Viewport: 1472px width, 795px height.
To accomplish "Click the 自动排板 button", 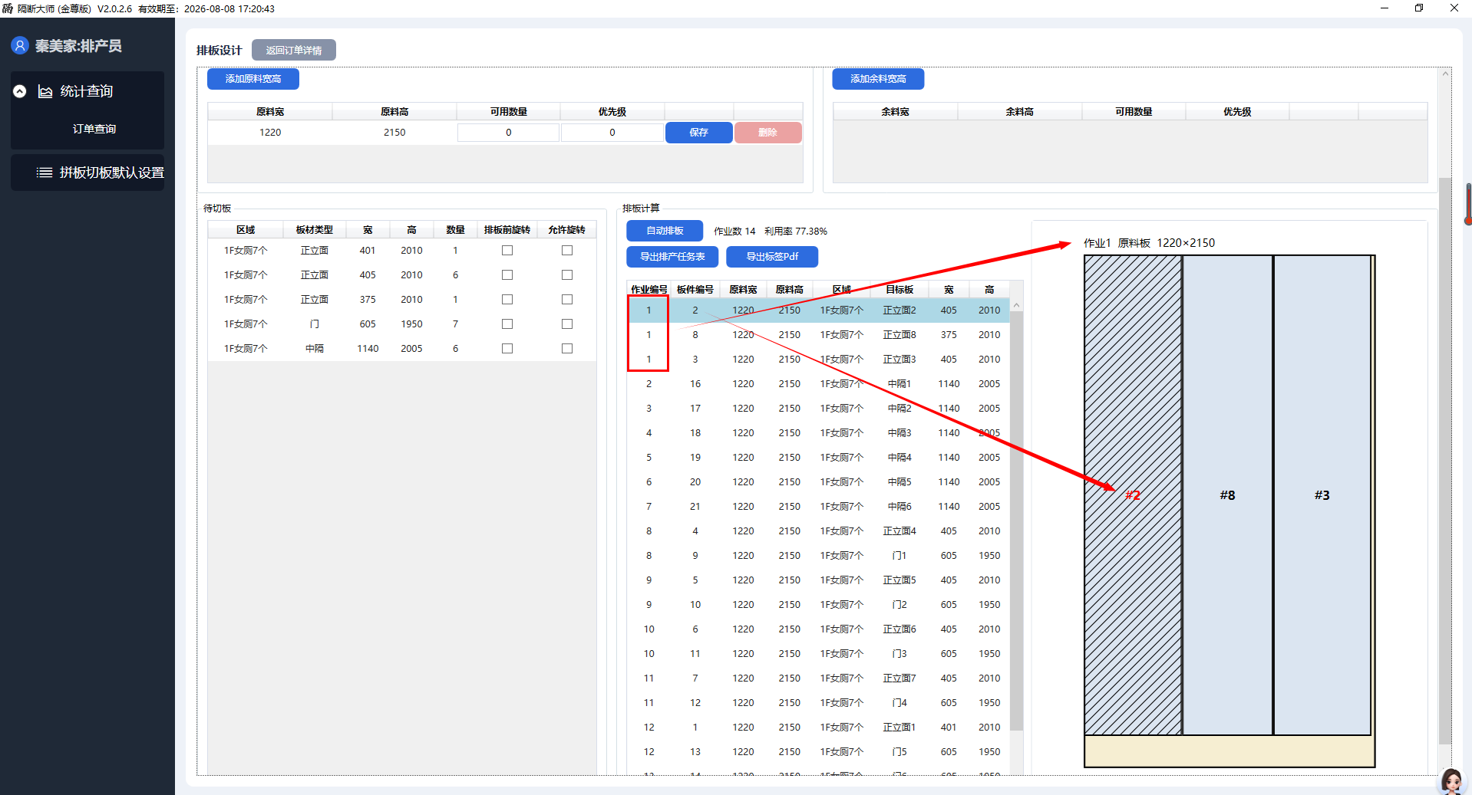I will click(x=665, y=231).
